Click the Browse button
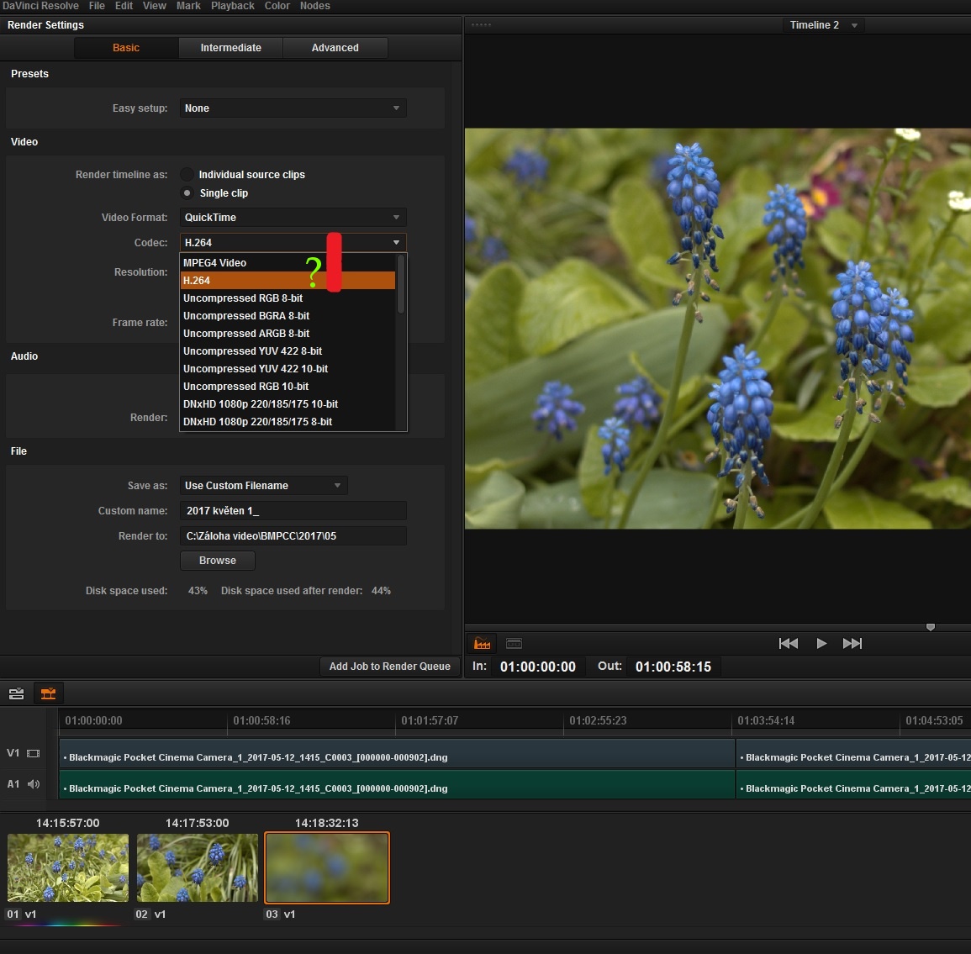971x954 pixels. point(217,561)
